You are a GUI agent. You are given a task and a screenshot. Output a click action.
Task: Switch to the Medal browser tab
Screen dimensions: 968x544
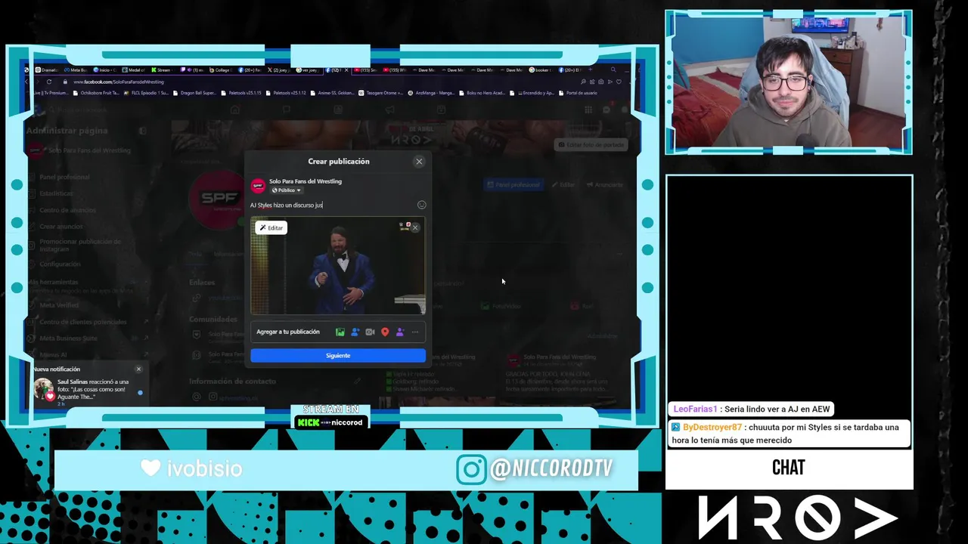point(134,70)
